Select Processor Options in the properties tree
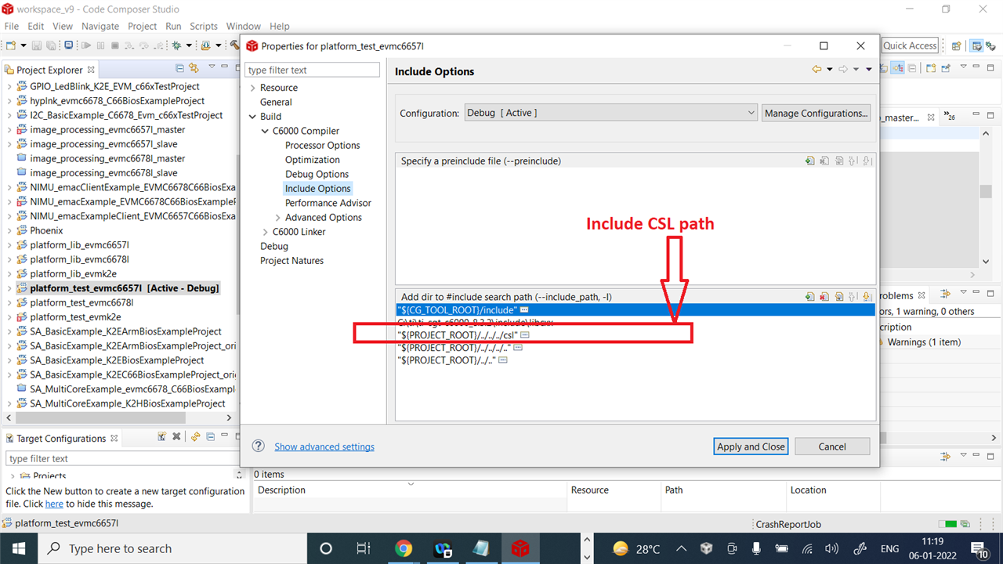Viewport: 1003px width, 564px height. point(323,145)
